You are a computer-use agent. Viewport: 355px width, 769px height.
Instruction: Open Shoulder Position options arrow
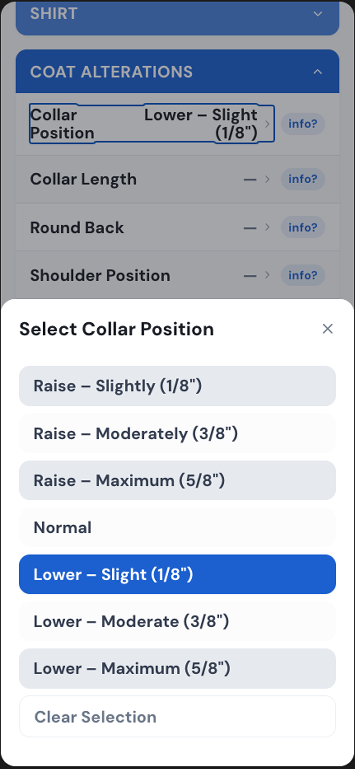267,275
